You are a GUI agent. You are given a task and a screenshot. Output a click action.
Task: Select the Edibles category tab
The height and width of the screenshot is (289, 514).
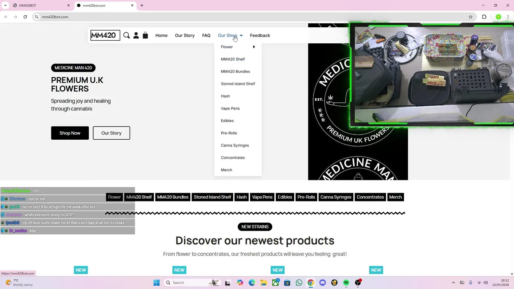click(285, 197)
